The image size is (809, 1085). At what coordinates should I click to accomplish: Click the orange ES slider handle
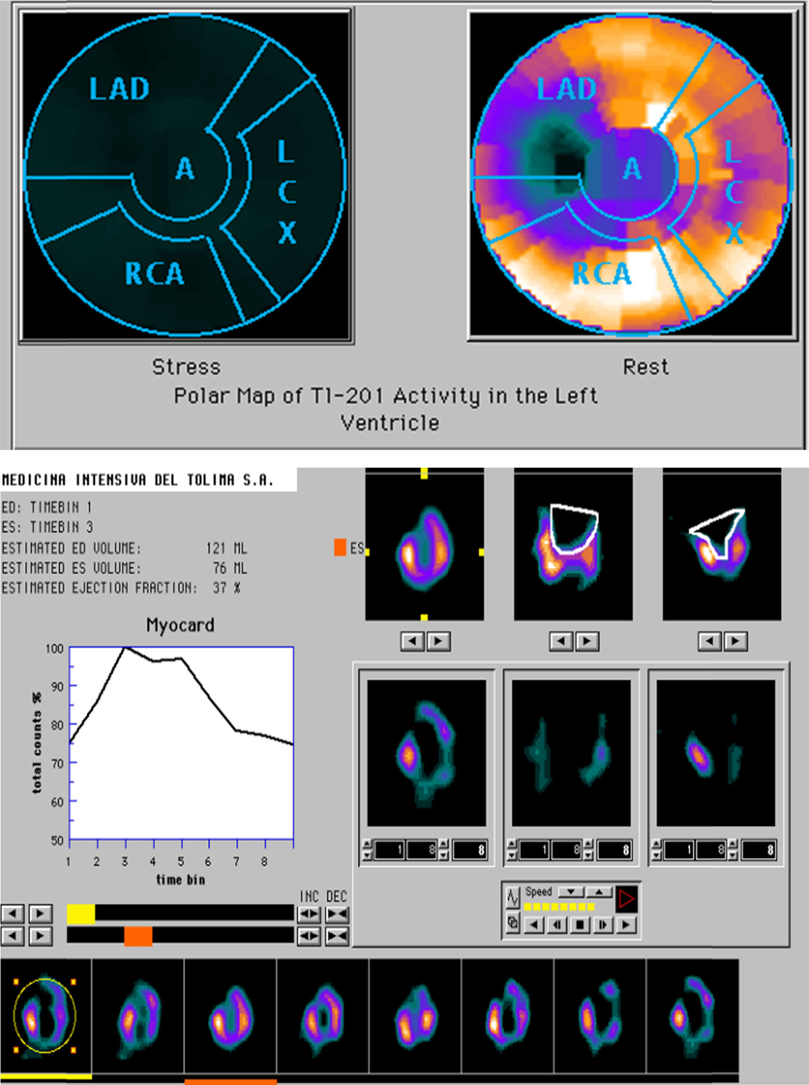[x=138, y=936]
